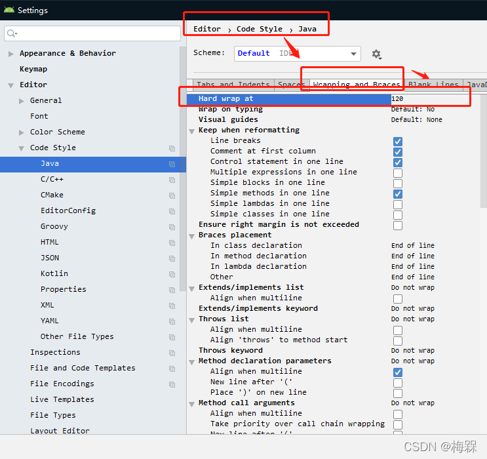Select Font under Editor
Screen dimensions: 487x459
(39, 116)
